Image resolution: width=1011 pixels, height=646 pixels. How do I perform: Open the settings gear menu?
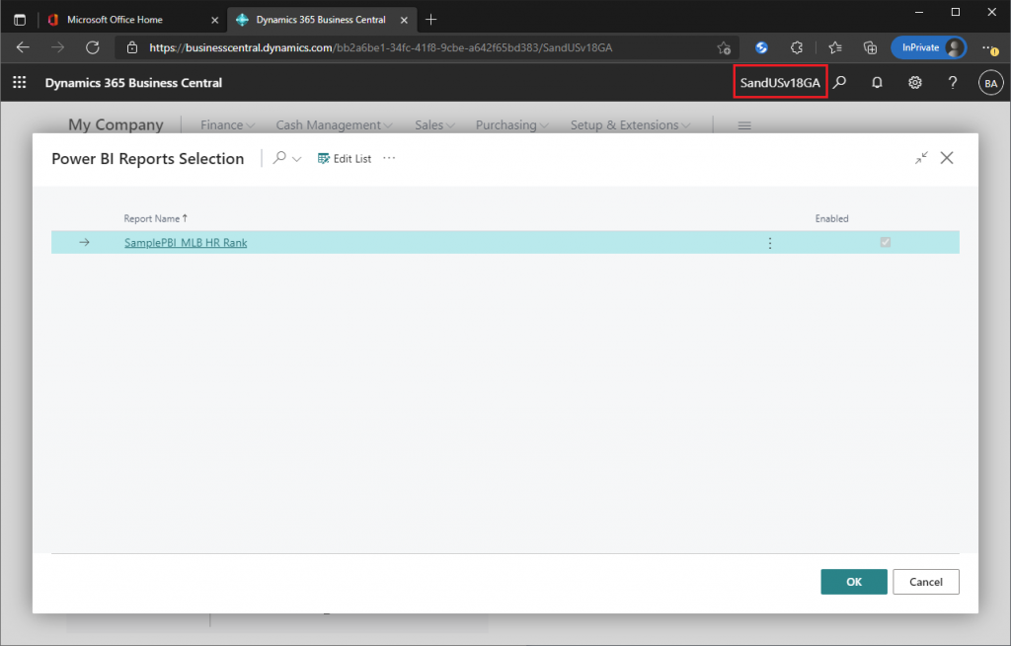click(915, 83)
